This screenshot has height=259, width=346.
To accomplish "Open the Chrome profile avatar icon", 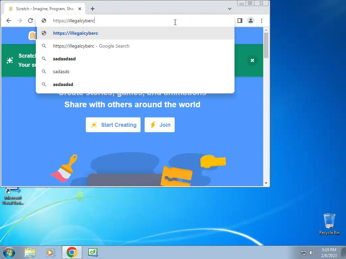I will click(251, 21).
